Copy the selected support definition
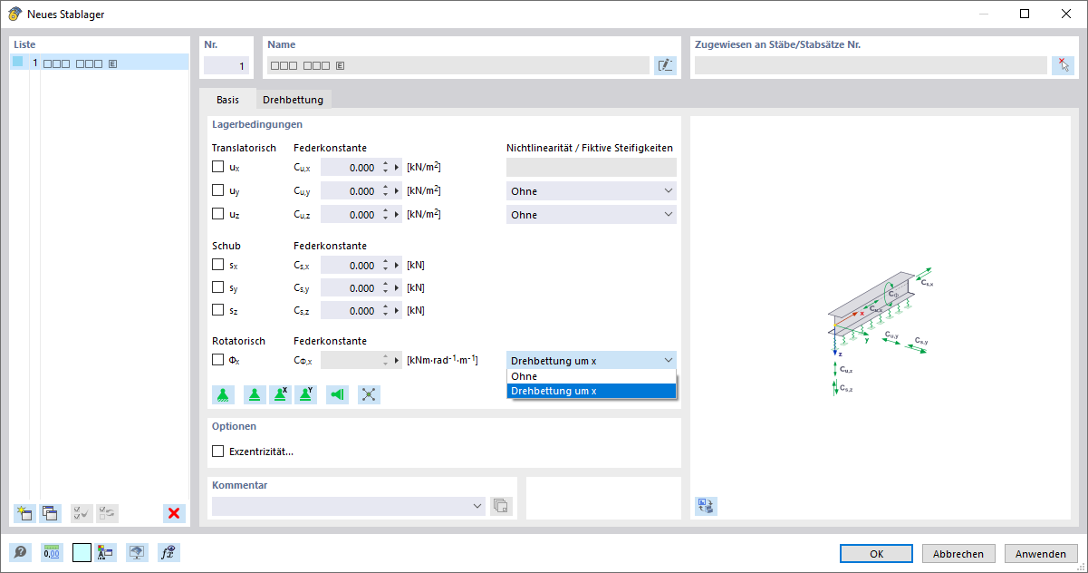The image size is (1088, 573). (51, 513)
